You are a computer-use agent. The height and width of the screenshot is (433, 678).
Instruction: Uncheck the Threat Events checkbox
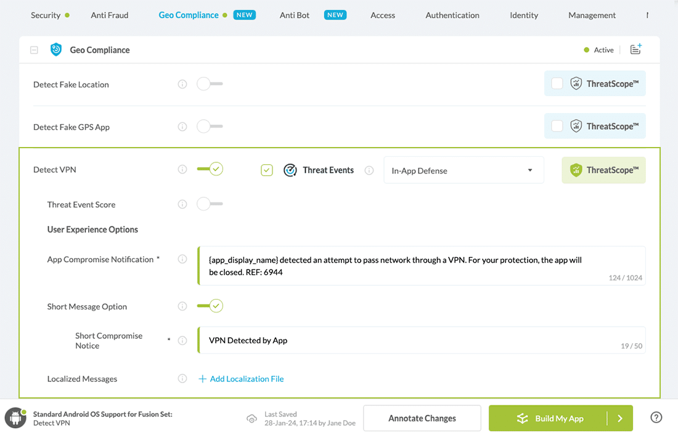click(x=266, y=170)
